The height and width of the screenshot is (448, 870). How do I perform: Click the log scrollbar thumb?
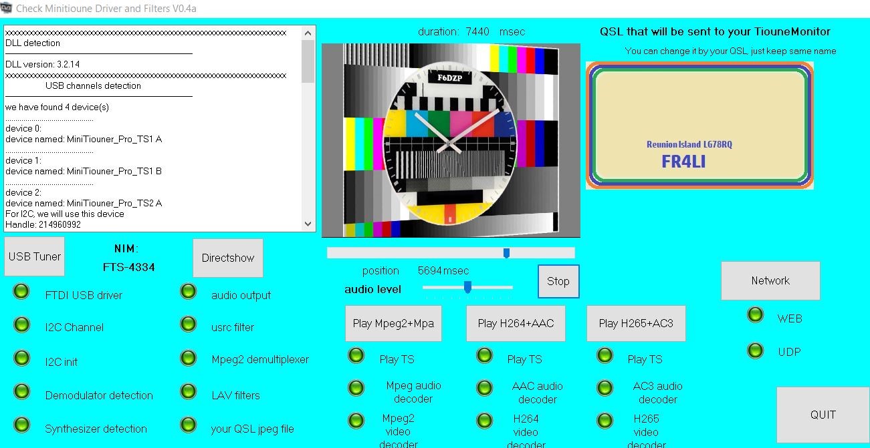tap(308, 61)
